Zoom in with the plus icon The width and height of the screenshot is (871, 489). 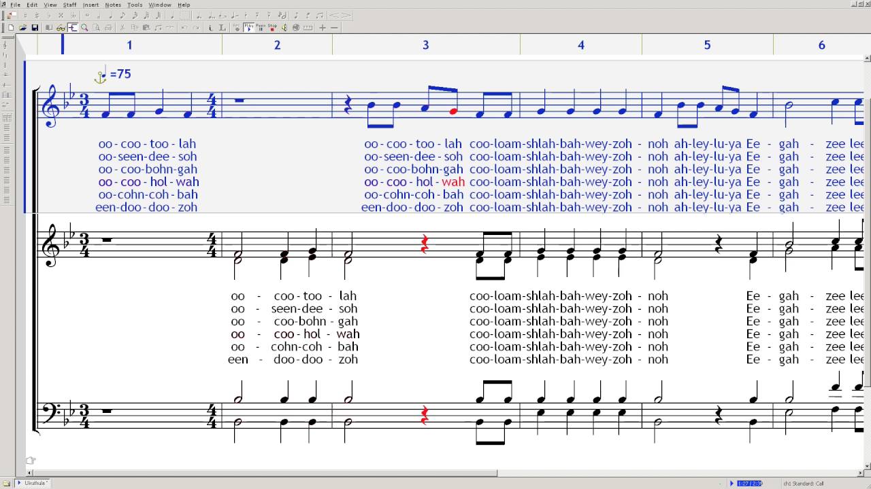coord(323,28)
